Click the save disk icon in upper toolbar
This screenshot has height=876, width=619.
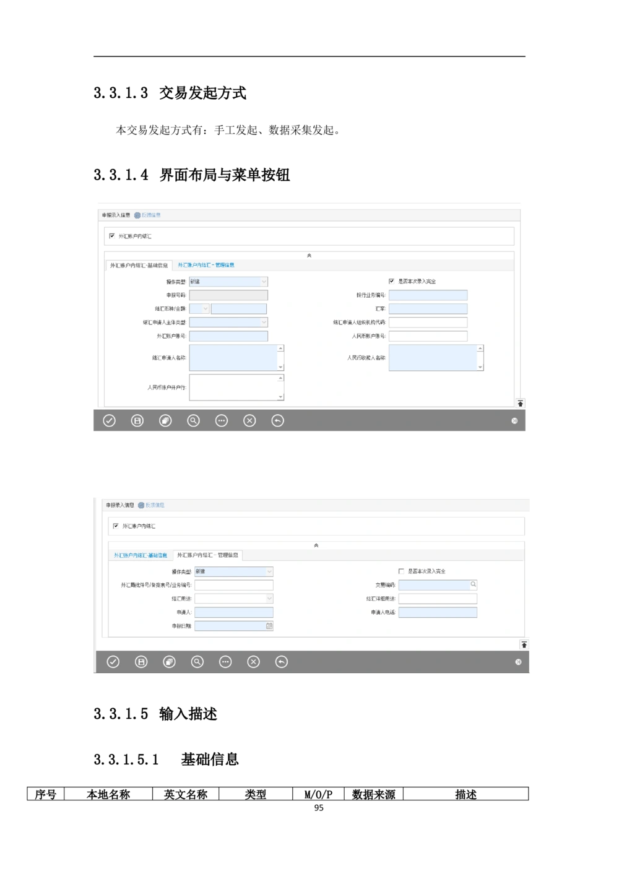(x=137, y=421)
